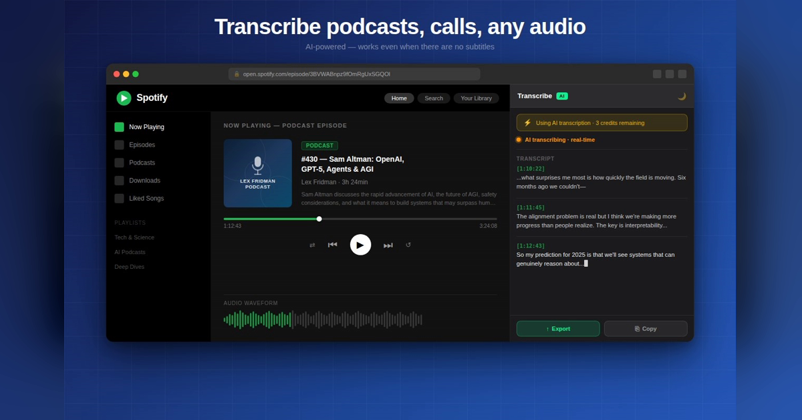Click the middle browser toolbar extension icon
Image resolution: width=802 pixels, height=420 pixels.
coord(670,74)
